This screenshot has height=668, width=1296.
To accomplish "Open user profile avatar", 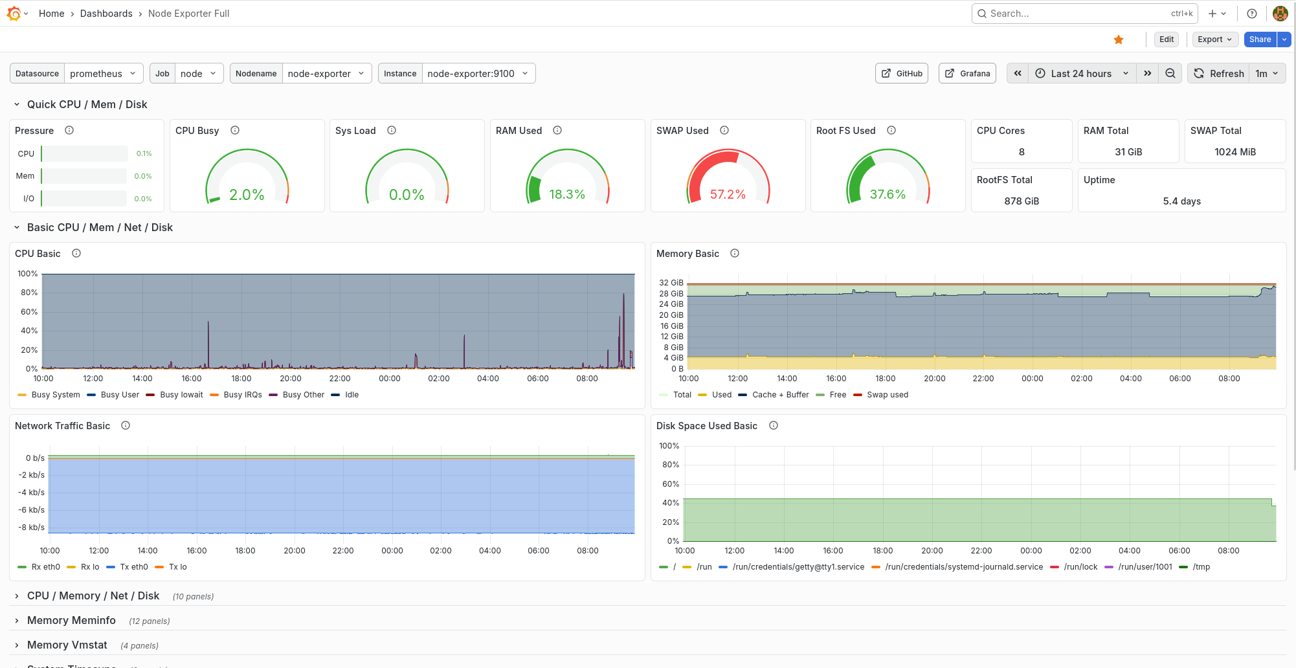I will [x=1280, y=14].
